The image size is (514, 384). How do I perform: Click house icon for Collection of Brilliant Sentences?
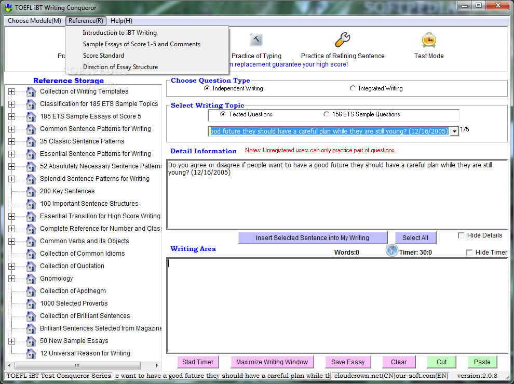coord(31,316)
